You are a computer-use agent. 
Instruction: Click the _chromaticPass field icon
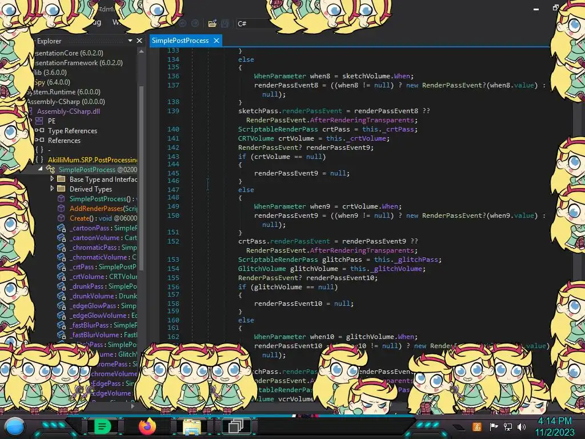point(62,248)
